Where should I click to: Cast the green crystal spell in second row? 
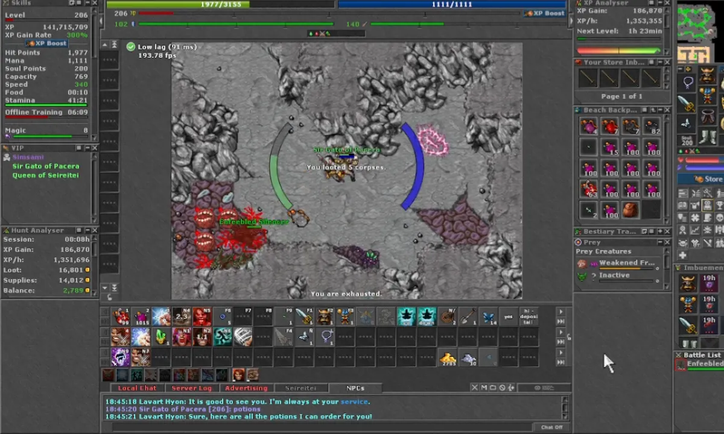click(x=162, y=337)
